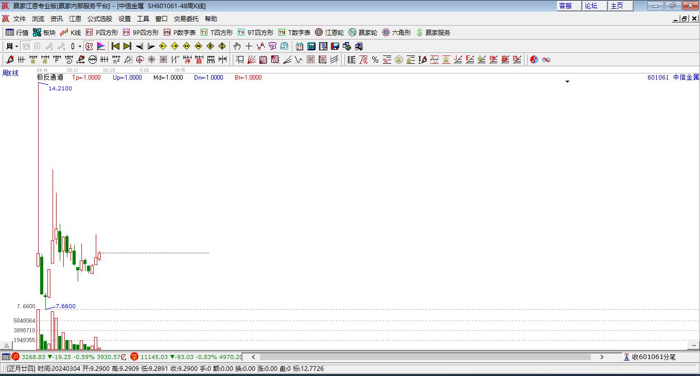Click the 深 Shenzhen index badge
The width and height of the screenshot is (700, 376).
tap(134, 356)
